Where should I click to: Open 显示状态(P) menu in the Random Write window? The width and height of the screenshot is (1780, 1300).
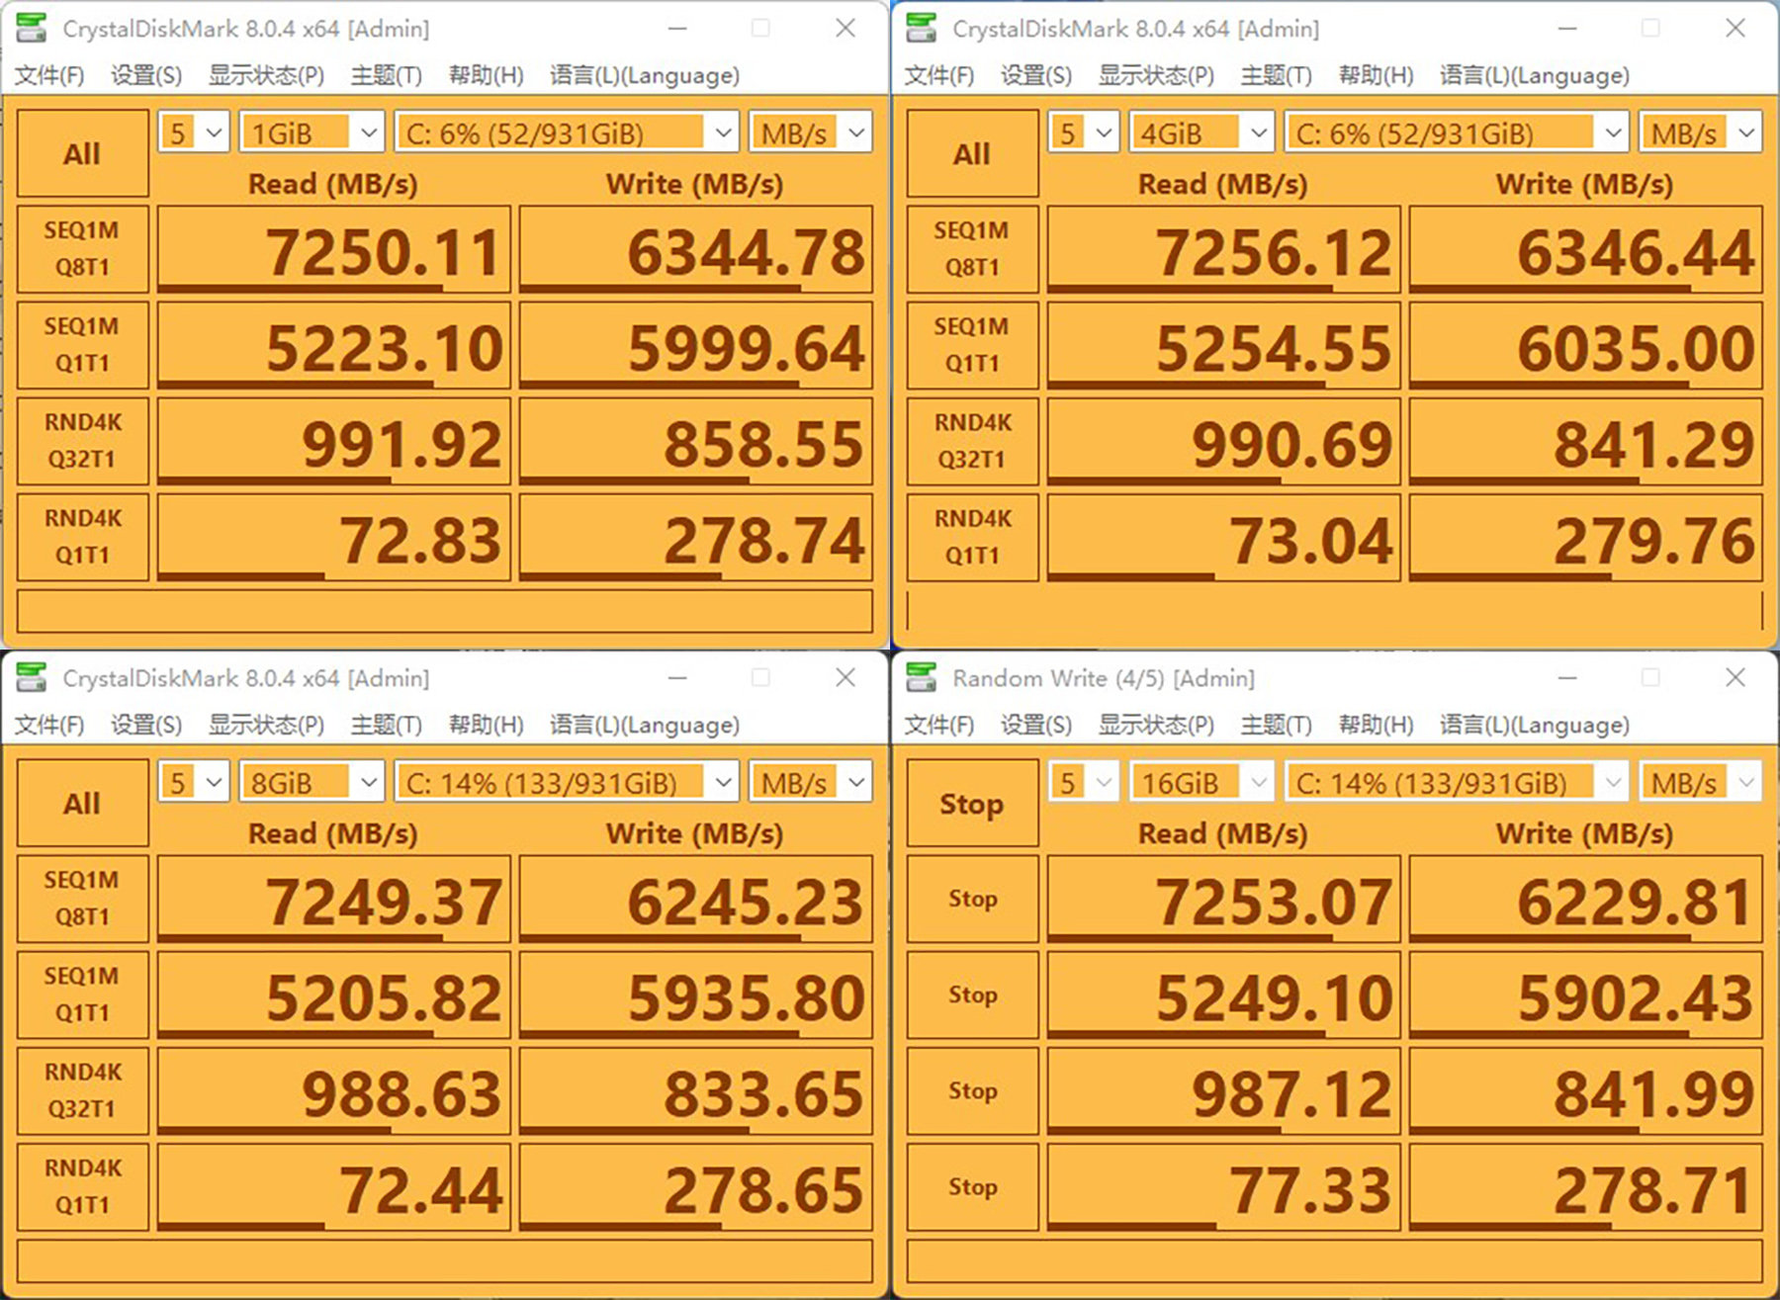pyautogui.click(x=1156, y=725)
